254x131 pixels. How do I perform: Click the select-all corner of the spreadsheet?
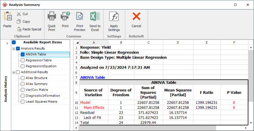tap(76, 42)
